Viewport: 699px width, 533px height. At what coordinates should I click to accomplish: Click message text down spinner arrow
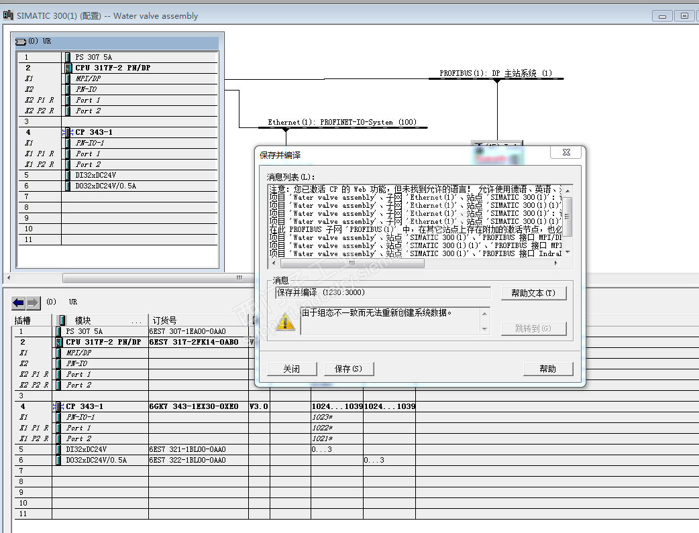click(484, 329)
